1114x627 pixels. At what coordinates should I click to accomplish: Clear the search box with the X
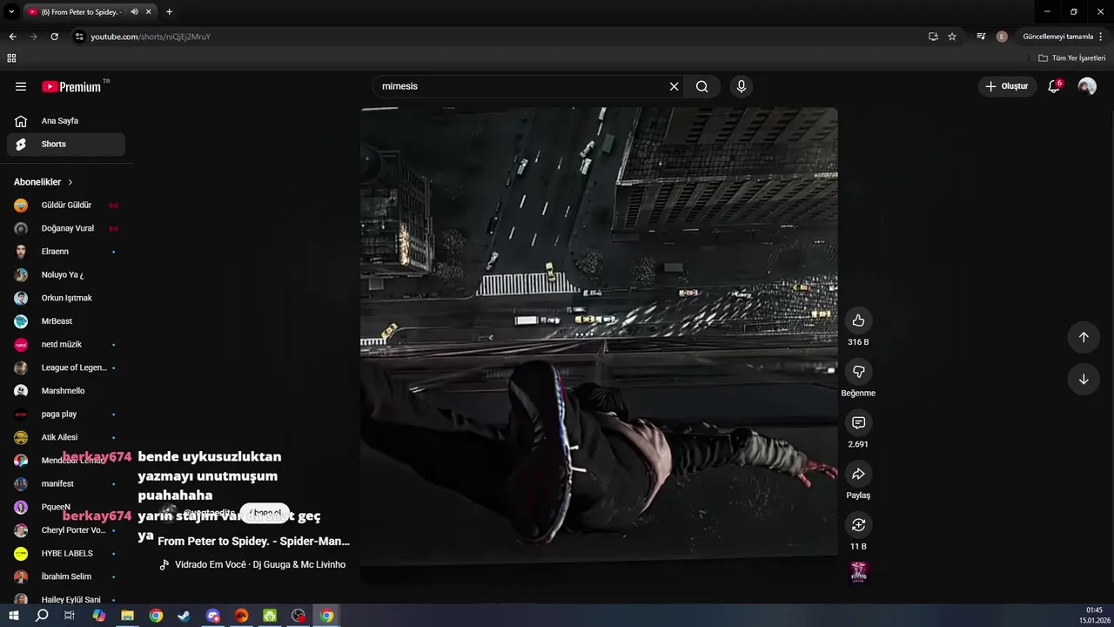click(674, 86)
